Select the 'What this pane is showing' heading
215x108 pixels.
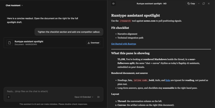click(x=130, y=53)
